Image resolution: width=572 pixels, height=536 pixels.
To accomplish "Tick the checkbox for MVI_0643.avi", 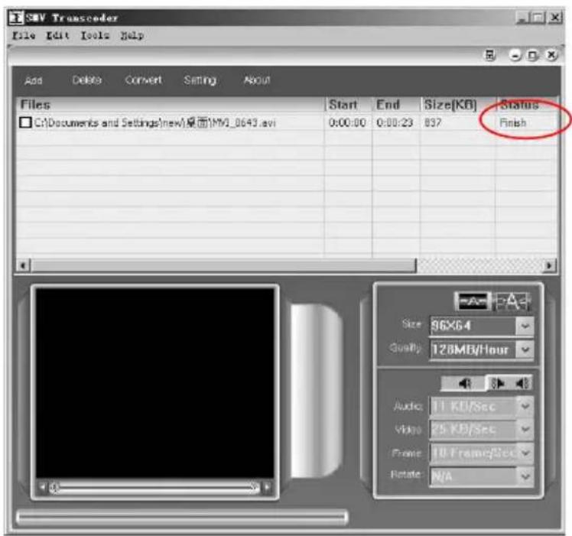I will pos(25,122).
